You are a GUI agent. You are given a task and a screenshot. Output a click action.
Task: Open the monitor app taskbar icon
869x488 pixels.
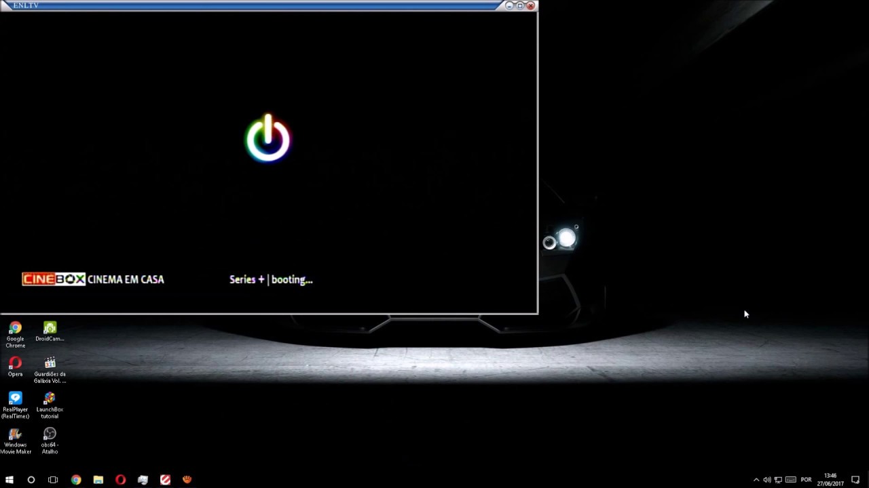[x=143, y=479]
